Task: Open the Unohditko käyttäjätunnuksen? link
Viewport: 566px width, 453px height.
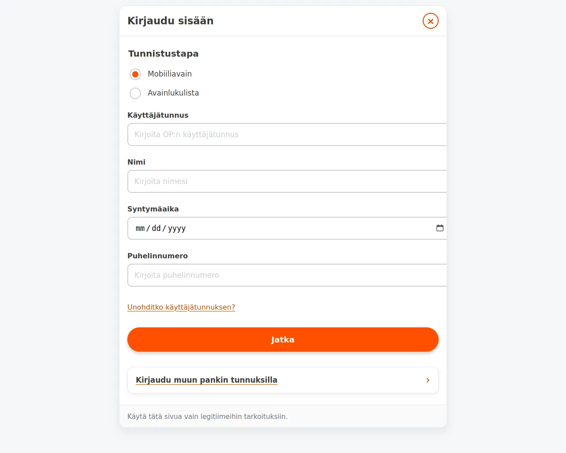Action: tap(181, 307)
